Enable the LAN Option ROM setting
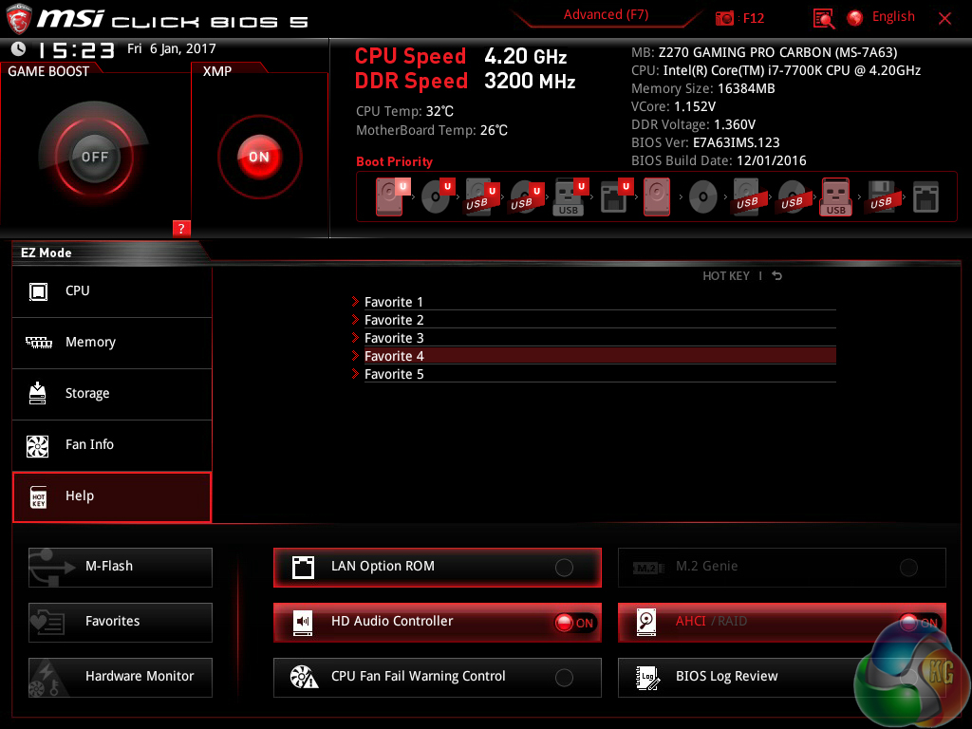This screenshot has width=972, height=729. click(x=564, y=568)
